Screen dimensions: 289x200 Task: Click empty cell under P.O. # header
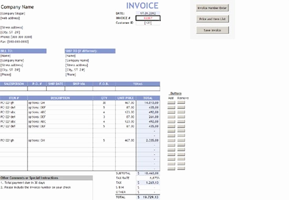(37, 88)
